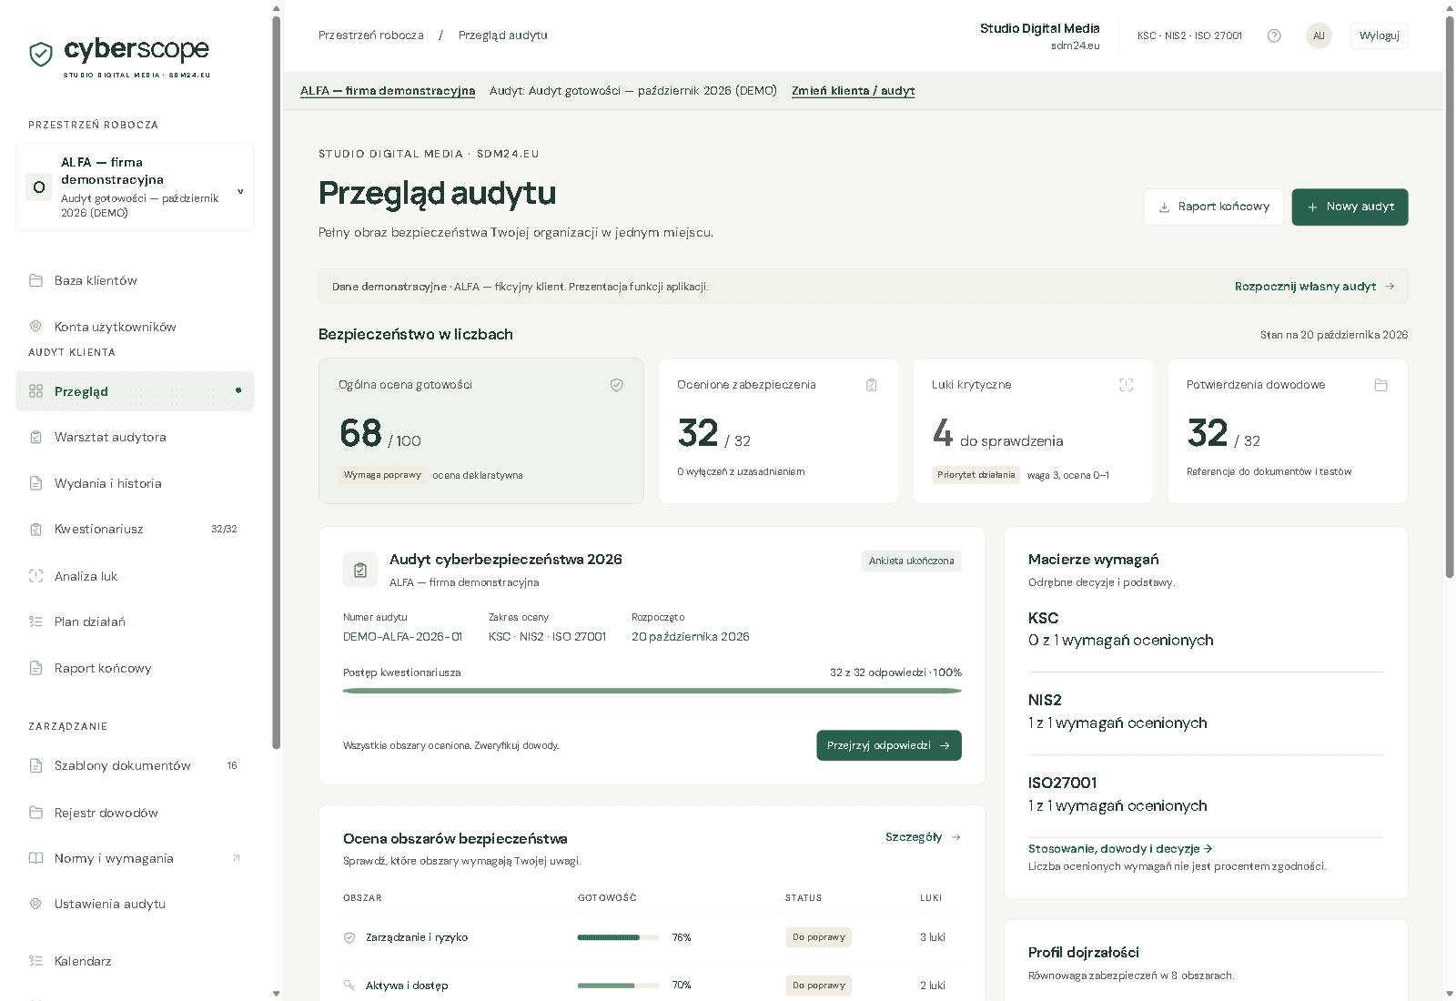Click the Normy i wymagania external arrow

tap(237, 858)
